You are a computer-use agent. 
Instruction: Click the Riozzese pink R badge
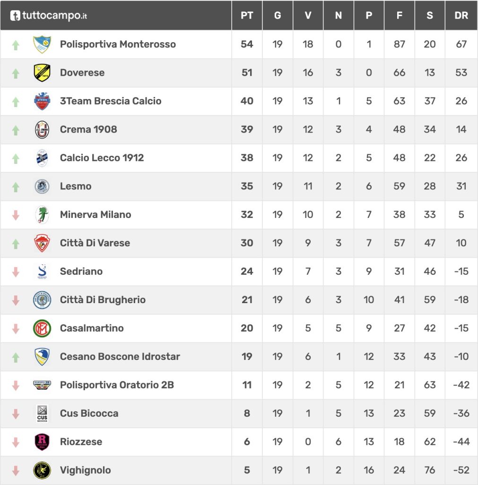pos(42,442)
